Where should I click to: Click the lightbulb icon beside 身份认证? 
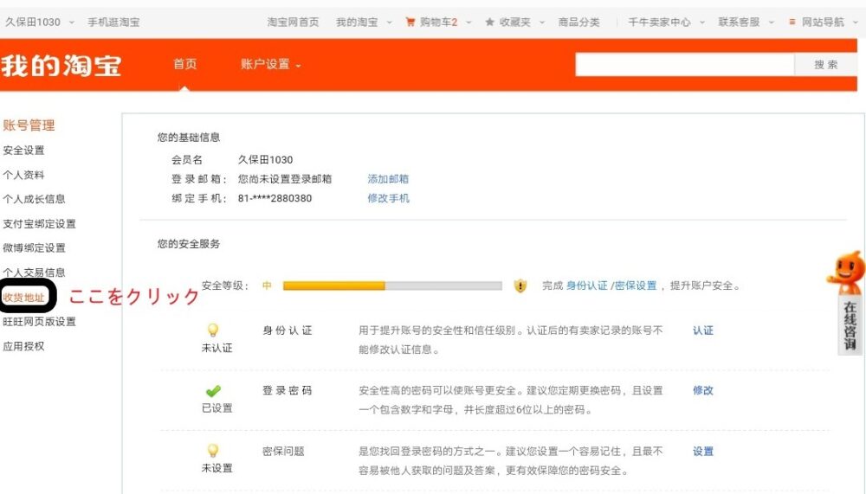point(213,330)
